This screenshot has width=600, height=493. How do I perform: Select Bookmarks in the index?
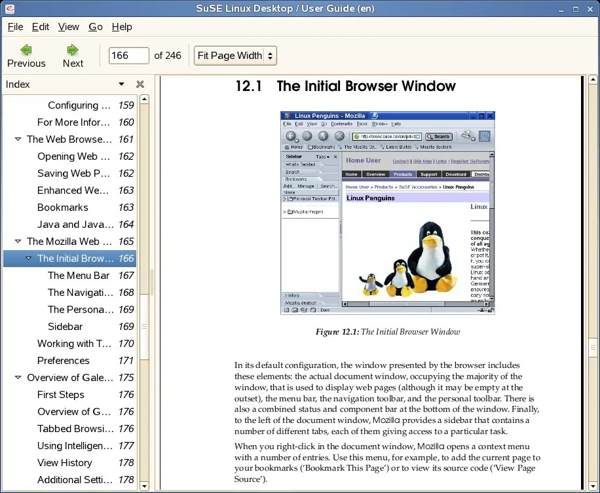62,208
